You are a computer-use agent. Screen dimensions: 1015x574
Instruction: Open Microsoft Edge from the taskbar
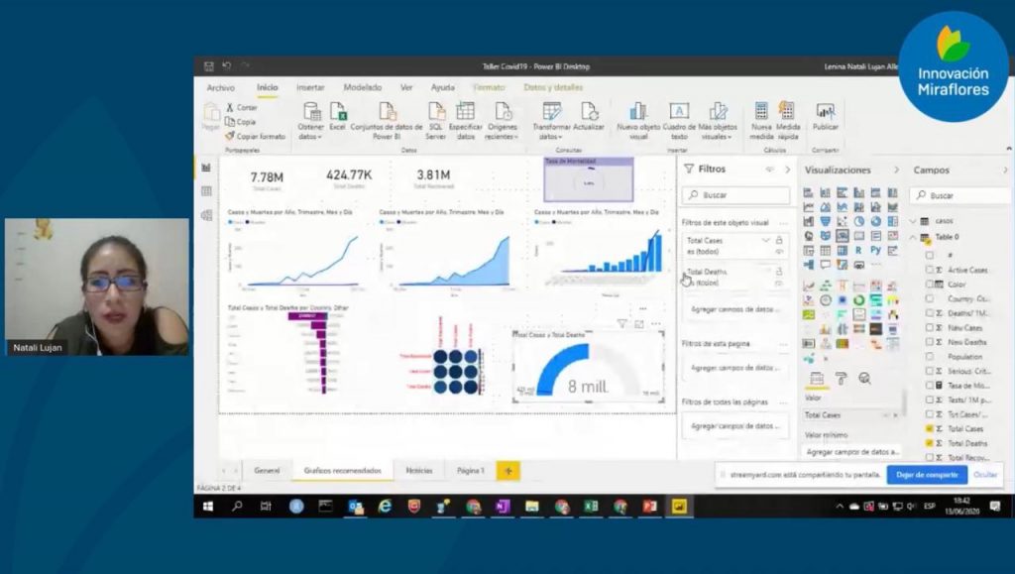tap(385, 506)
